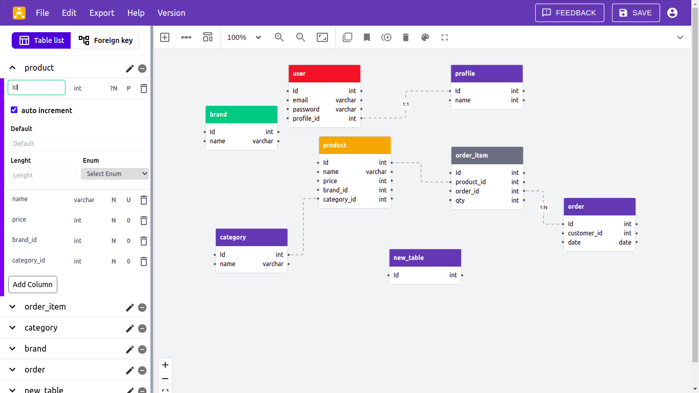Image resolution: width=699 pixels, height=393 pixels.
Task: Click the SAVE button
Action: pyautogui.click(x=636, y=13)
